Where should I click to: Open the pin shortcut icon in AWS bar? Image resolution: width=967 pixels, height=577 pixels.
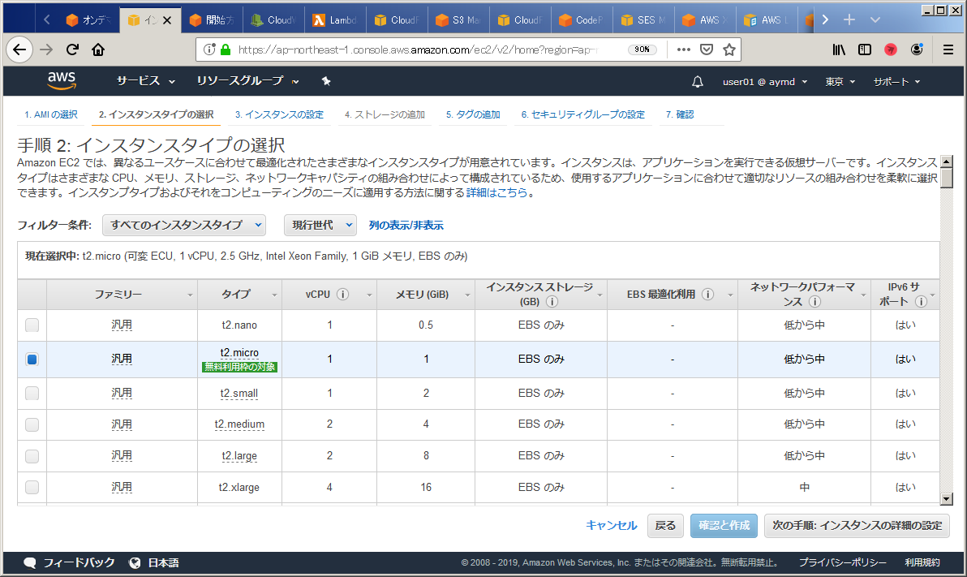coord(326,81)
